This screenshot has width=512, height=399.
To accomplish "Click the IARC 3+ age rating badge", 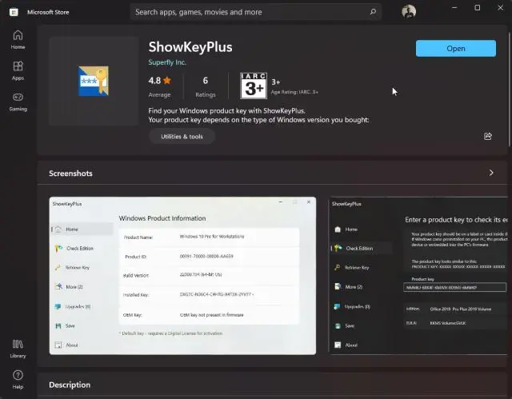I will tap(254, 86).
